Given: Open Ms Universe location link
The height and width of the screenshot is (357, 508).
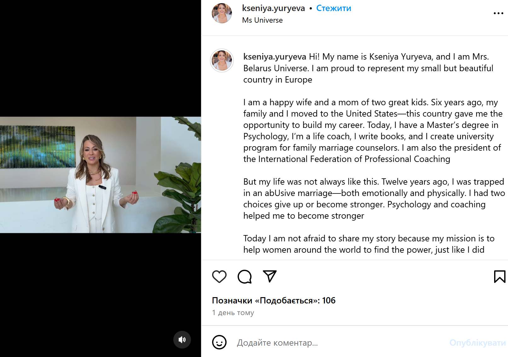Looking at the screenshot, I should [x=262, y=20].
